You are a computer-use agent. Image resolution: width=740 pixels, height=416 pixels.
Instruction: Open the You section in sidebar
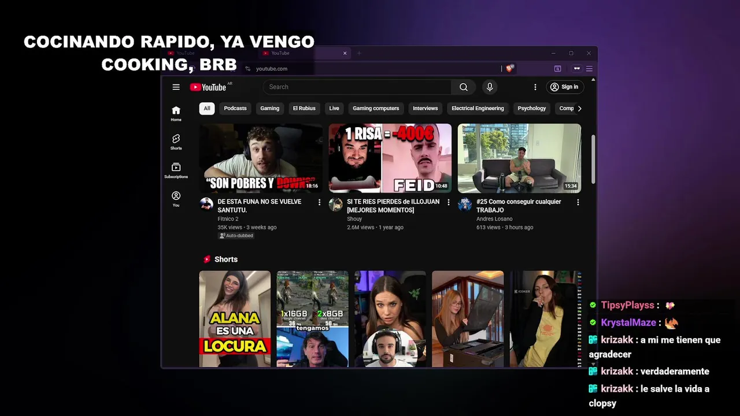[x=176, y=199]
